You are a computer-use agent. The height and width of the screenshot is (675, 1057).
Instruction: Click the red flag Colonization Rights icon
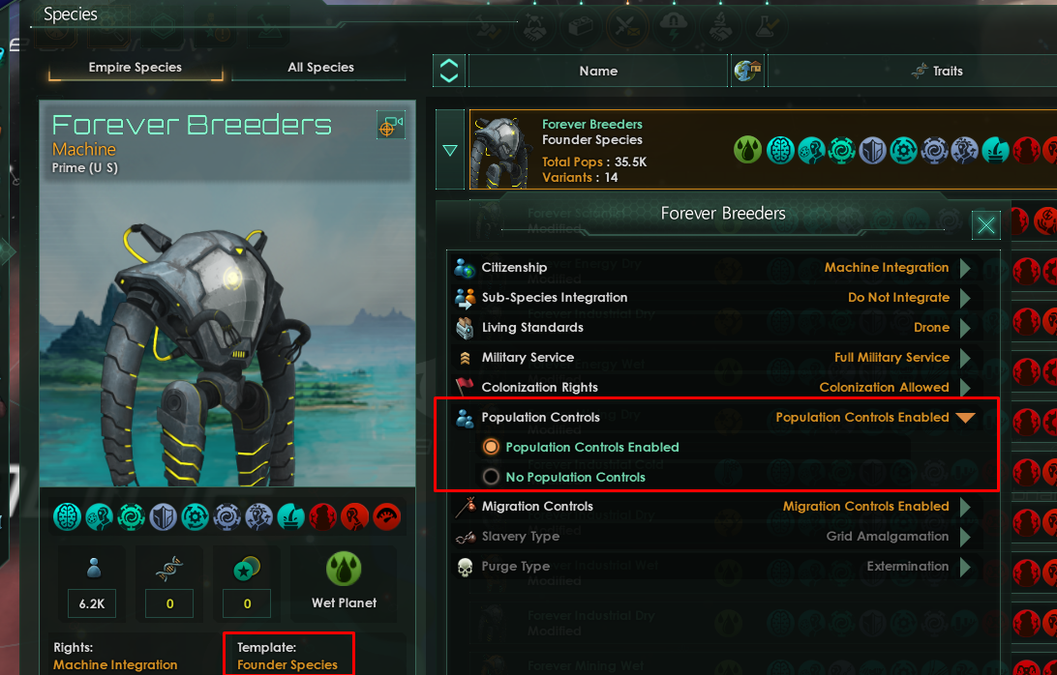click(465, 387)
